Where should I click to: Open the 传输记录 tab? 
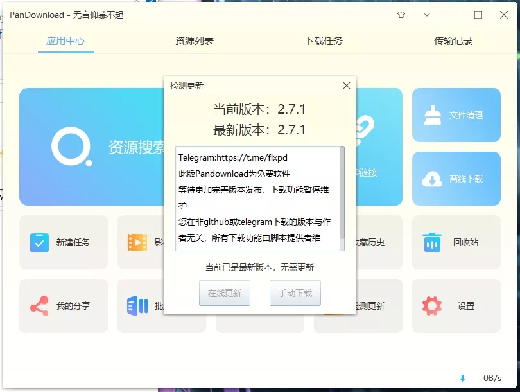(x=453, y=41)
